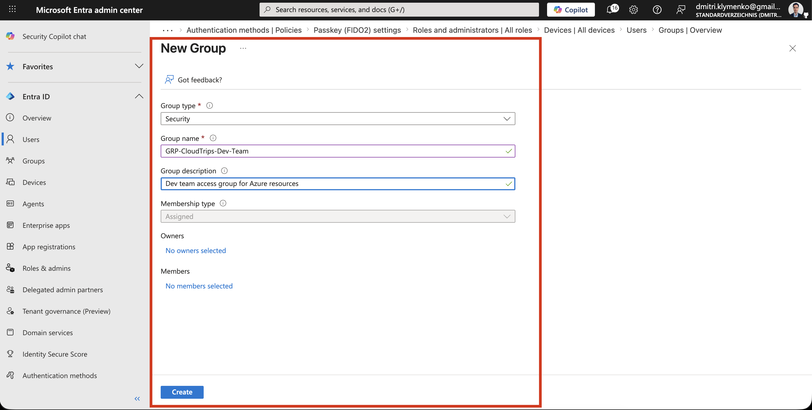Click the Groups people icon in sidebar
Viewport: 812px width, 410px height.
[x=10, y=161]
